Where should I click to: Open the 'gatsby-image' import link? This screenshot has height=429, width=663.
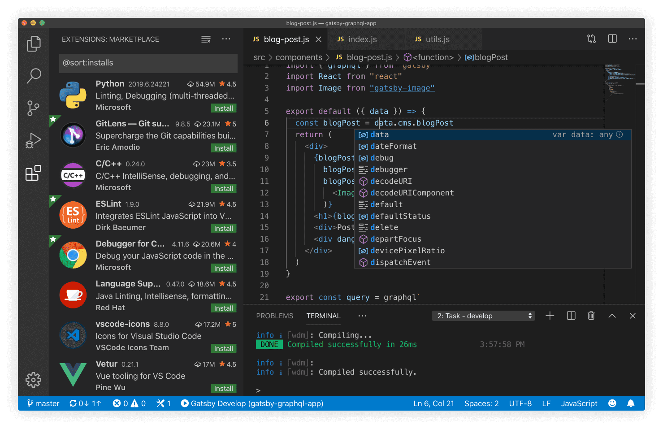[x=402, y=87]
